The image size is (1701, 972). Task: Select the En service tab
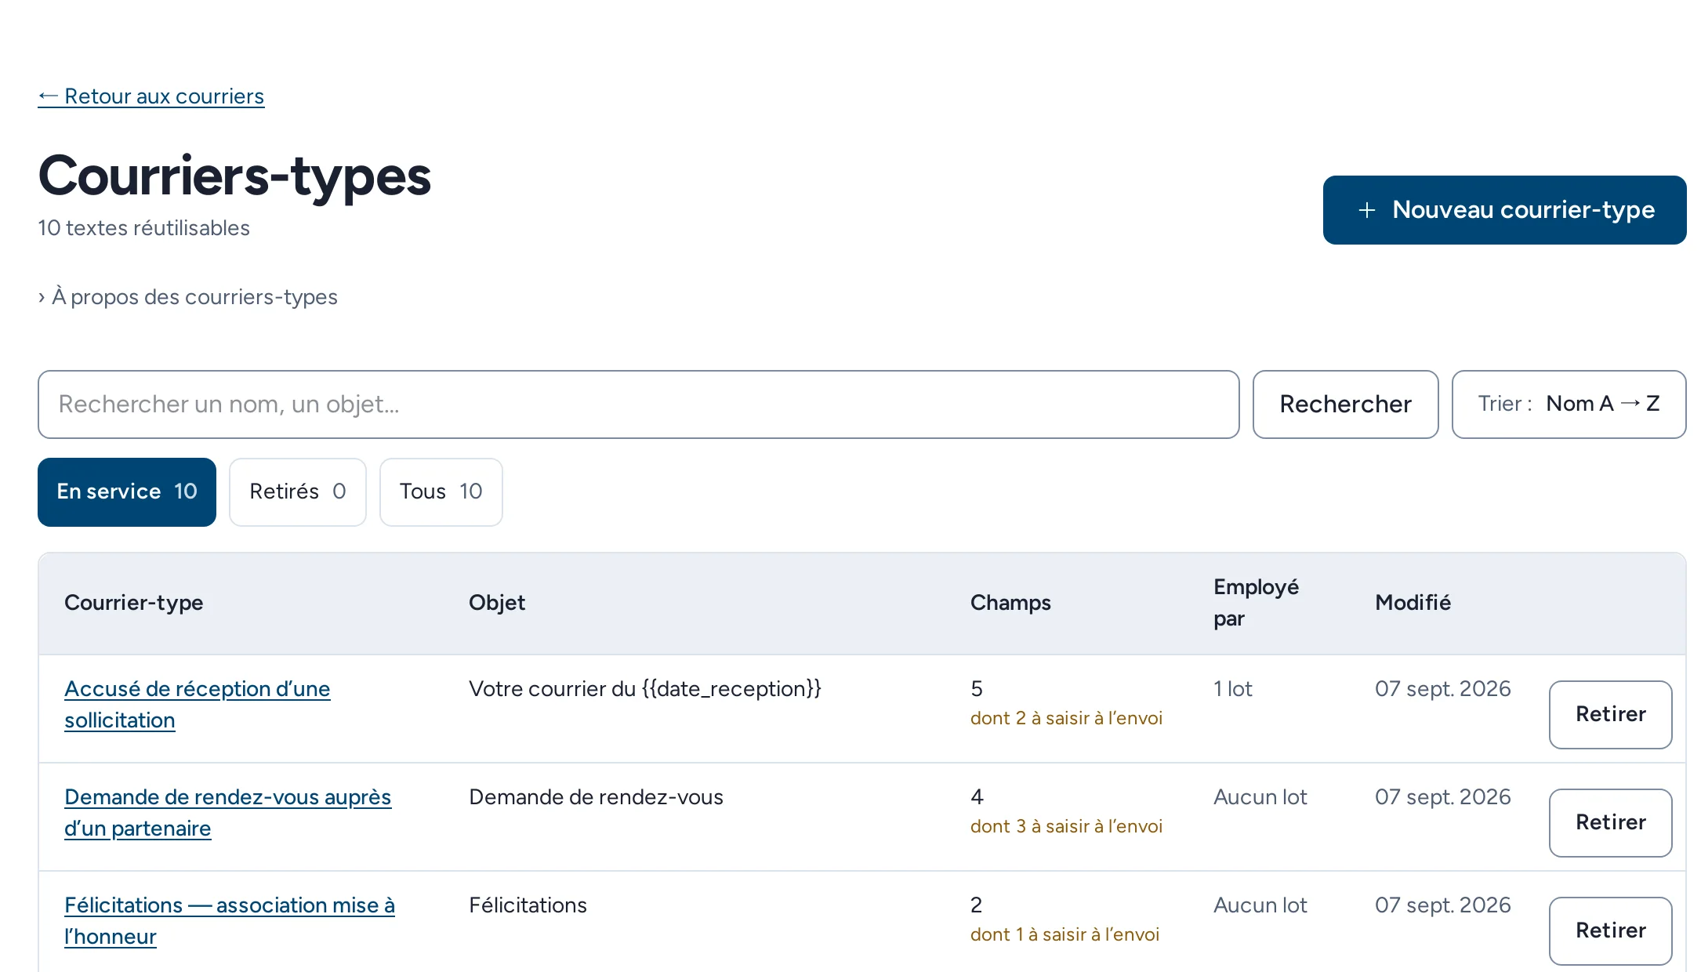pos(127,492)
